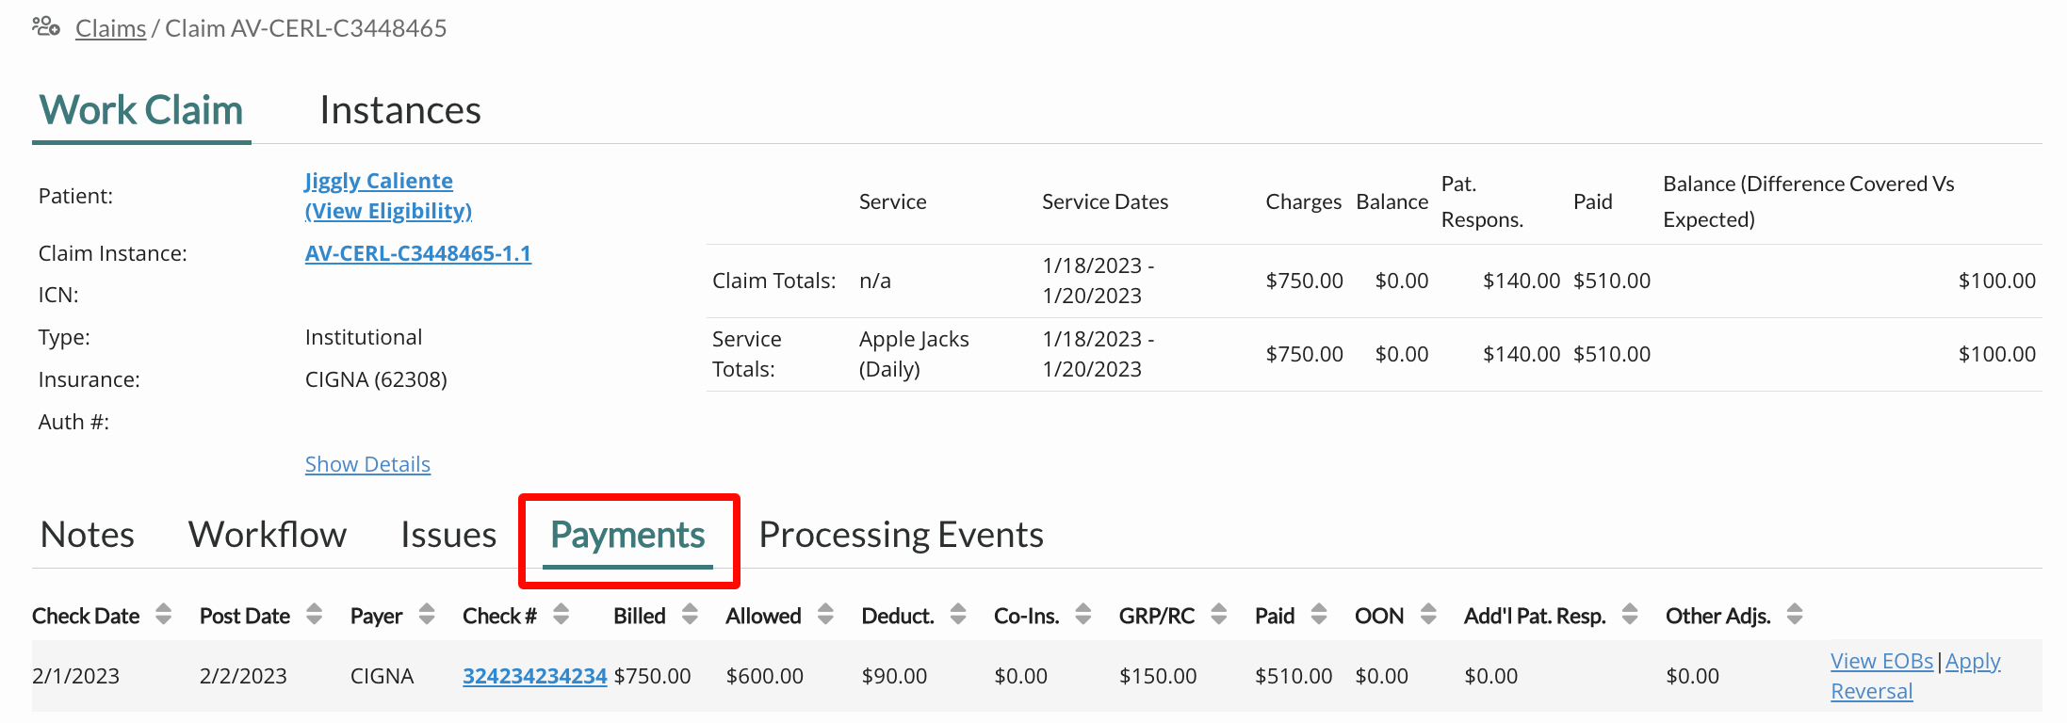Sort by Check Date column arrows
Viewport: 2067px width, 723px height.
(x=163, y=615)
